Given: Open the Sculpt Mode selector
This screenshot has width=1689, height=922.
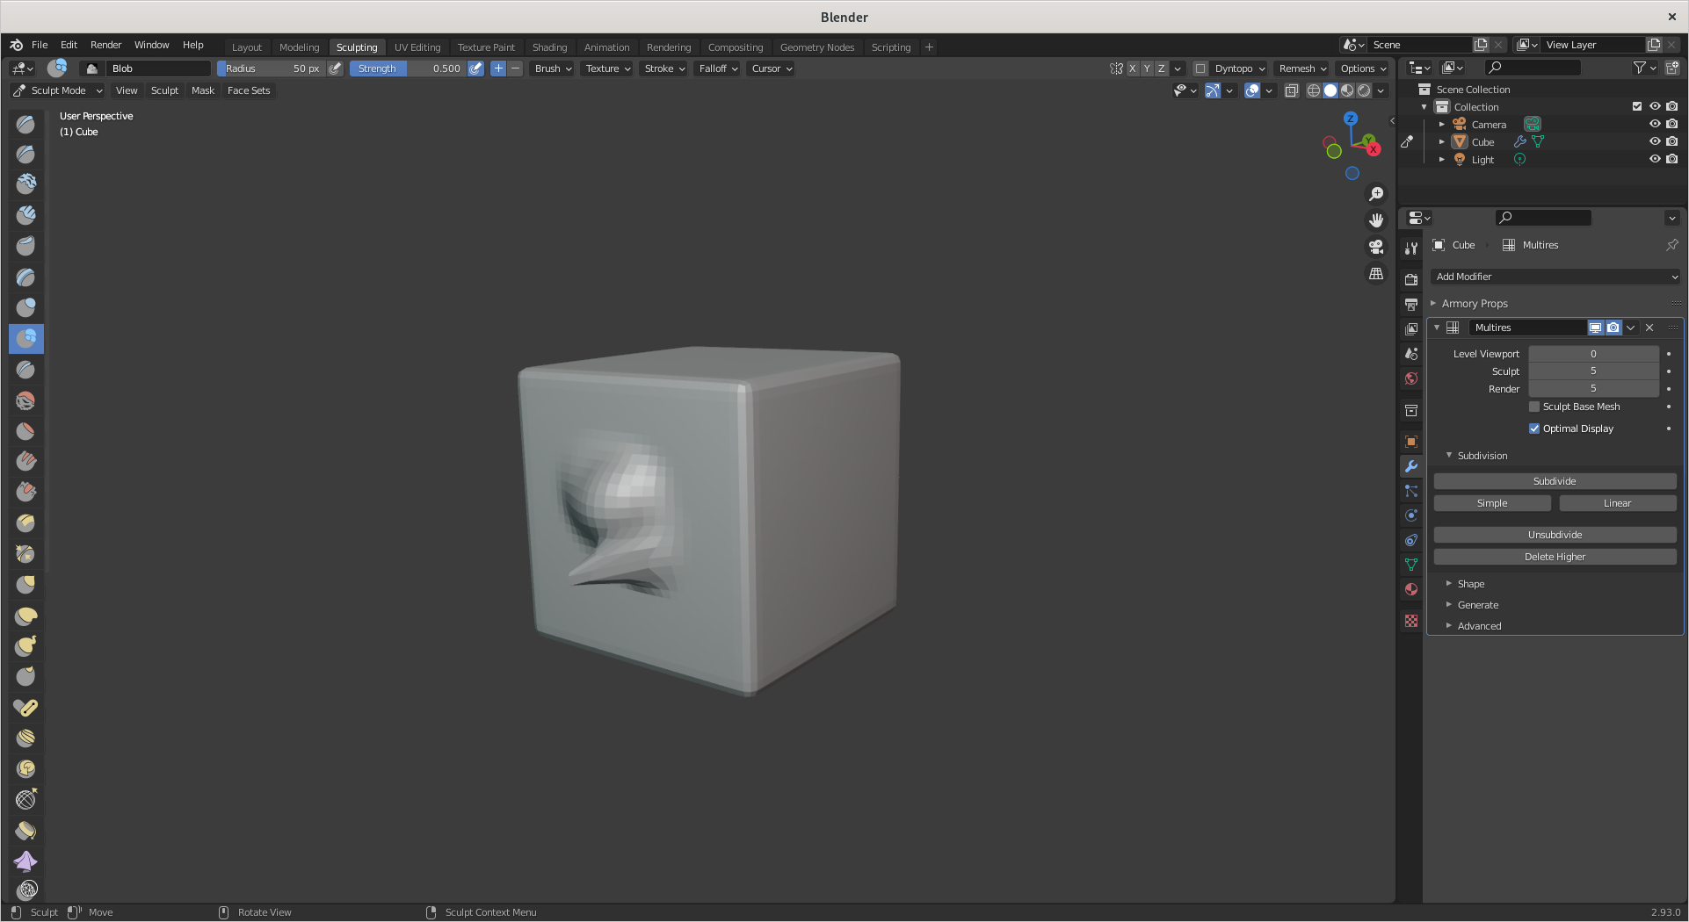Looking at the screenshot, I should [58, 90].
